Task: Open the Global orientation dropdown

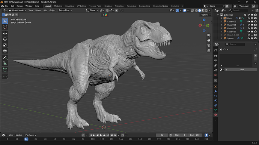Action: [x=92, y=10]
